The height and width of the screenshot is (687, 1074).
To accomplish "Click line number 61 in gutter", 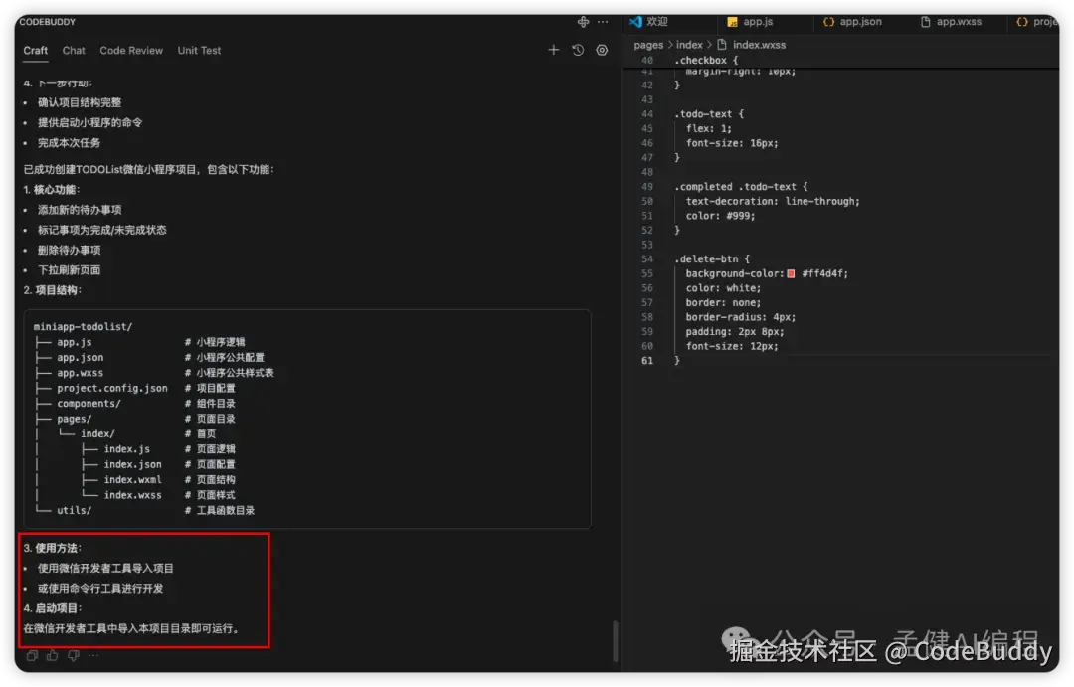I will pos(647,361).
